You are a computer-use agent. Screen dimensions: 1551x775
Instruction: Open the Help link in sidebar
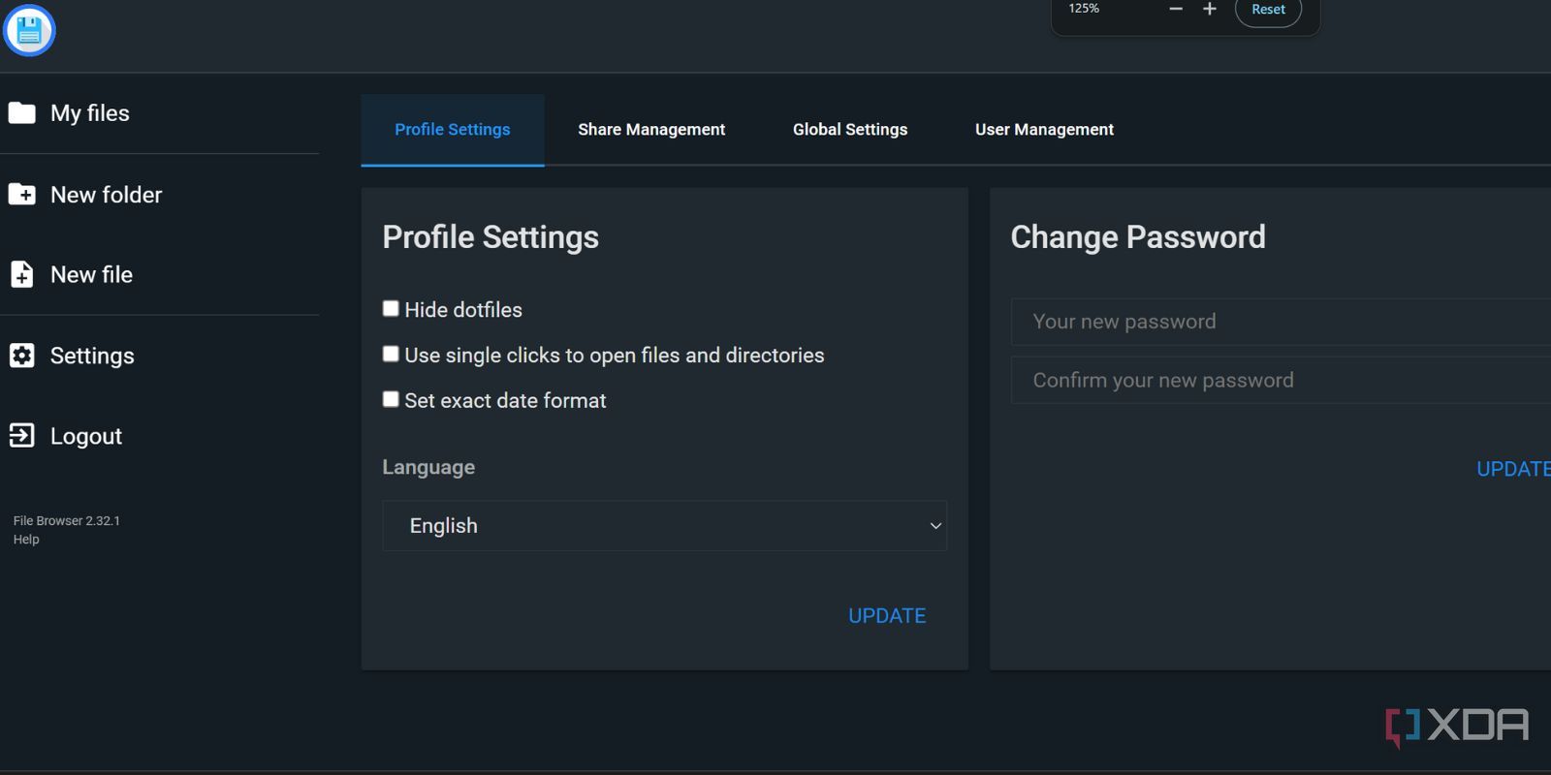point(26,540)
